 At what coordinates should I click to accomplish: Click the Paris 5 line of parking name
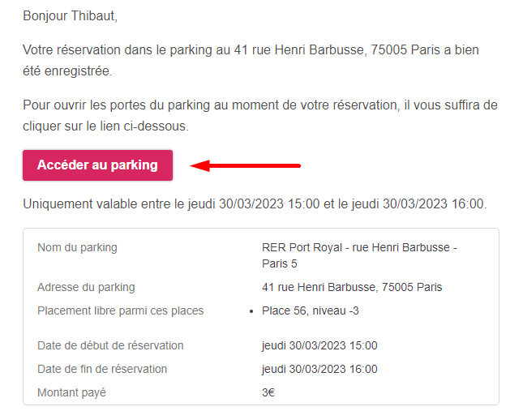coord(280,263)
